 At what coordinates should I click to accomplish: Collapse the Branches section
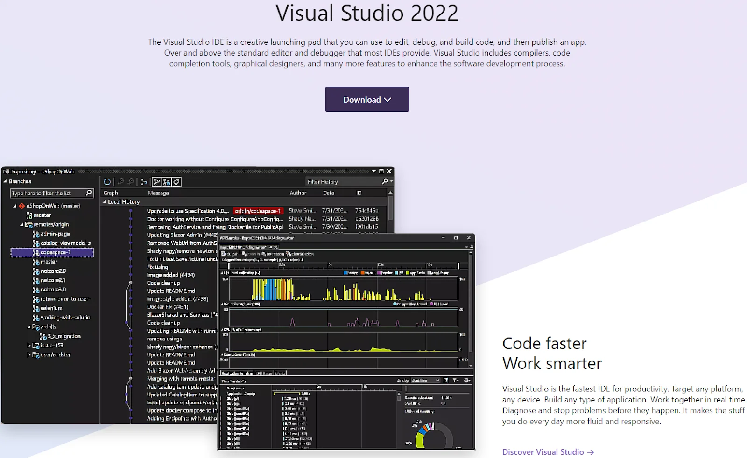pos(5,181)
